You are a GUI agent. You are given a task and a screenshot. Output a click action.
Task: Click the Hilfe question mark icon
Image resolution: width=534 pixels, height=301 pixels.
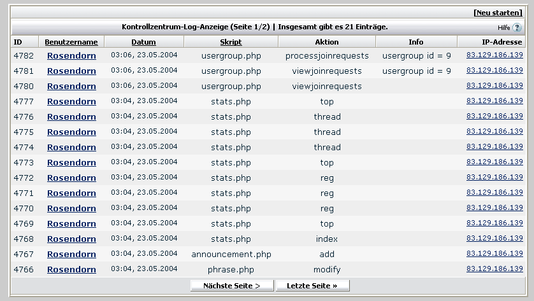tap(517, 27)
